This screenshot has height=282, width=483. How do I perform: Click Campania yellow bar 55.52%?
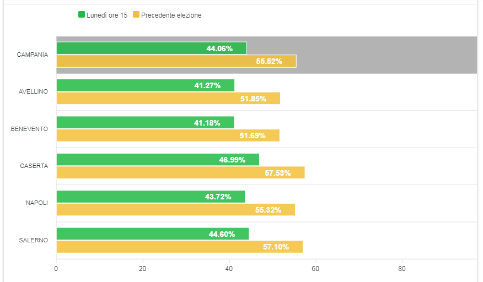[x=176, y=61]
